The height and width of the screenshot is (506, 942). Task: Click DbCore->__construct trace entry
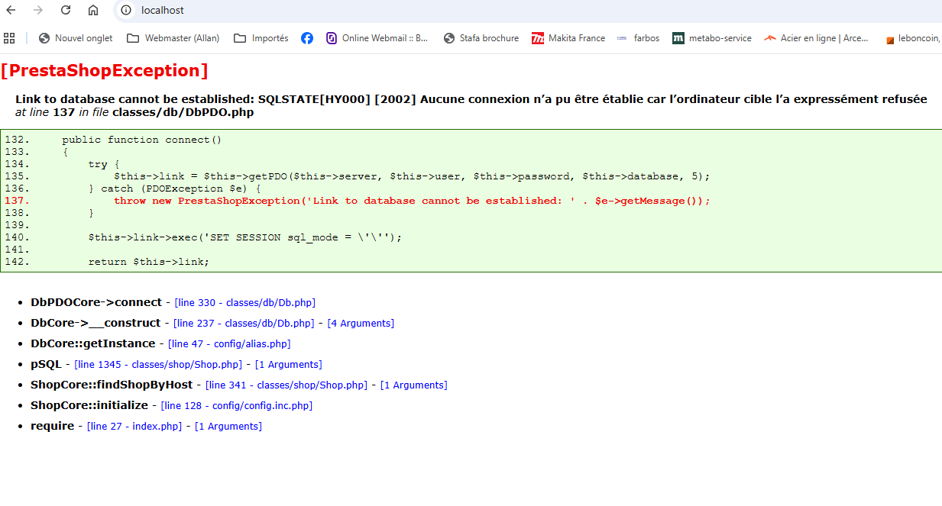click(x=95, y=323)
